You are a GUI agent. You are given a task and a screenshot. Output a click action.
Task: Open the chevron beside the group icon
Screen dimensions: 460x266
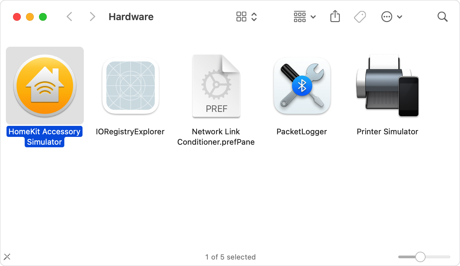313,17
